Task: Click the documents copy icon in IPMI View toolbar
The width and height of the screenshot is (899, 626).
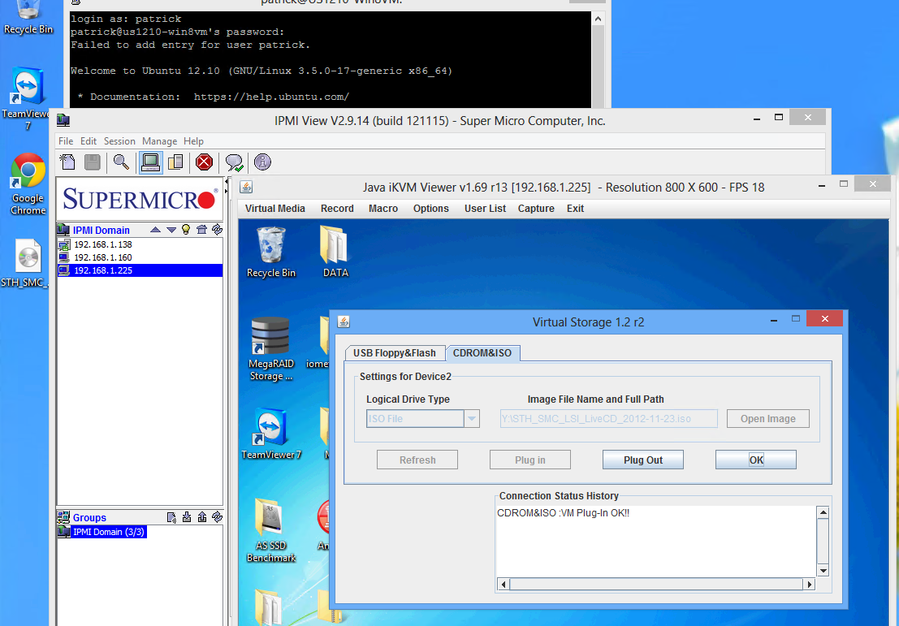Action: [175, 162]
